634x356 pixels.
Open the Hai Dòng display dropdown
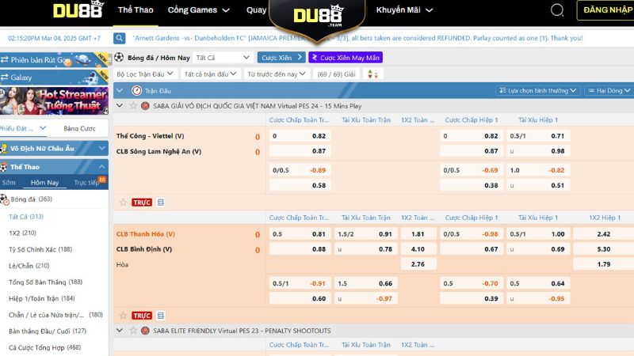pyautogui.click(x=609, y=91)
